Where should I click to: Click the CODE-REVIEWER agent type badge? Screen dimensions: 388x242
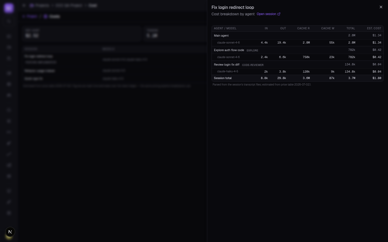[253, 65]
